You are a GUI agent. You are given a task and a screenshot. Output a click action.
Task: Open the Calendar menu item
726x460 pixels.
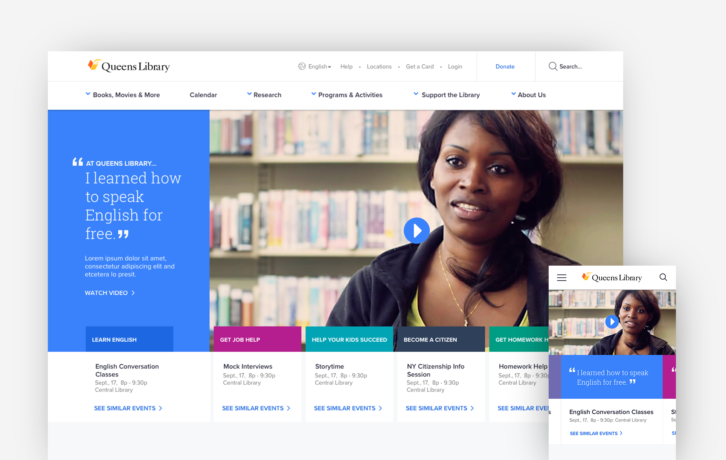click(203, 95)
